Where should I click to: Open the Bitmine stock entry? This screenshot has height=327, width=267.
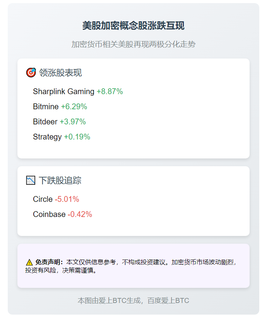(46, 107)
